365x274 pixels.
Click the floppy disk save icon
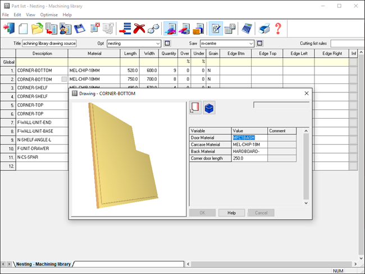tap(80, 28)
